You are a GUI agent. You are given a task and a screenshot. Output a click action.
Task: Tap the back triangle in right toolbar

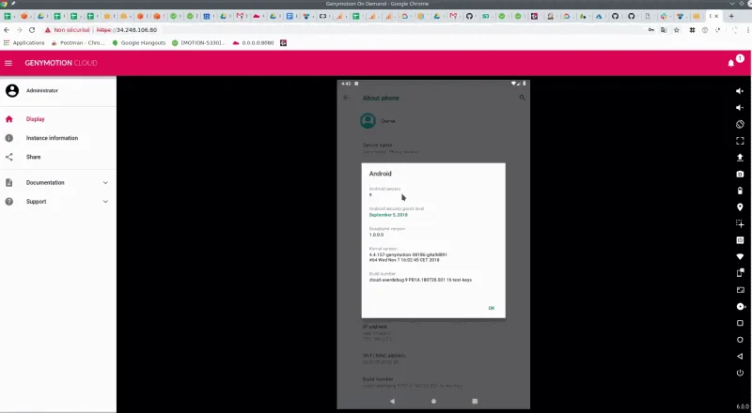coord(740,356)
